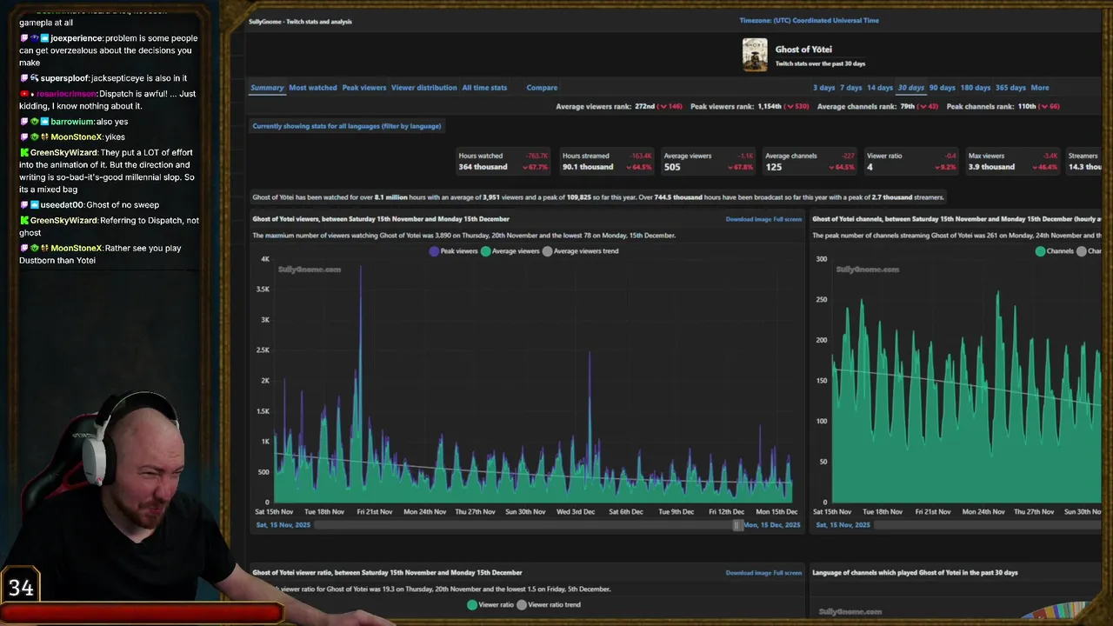Click the Average viewers stat card
Image resolution: width=1113 pixels, height=626 pixels.
[x=708, y=162]
